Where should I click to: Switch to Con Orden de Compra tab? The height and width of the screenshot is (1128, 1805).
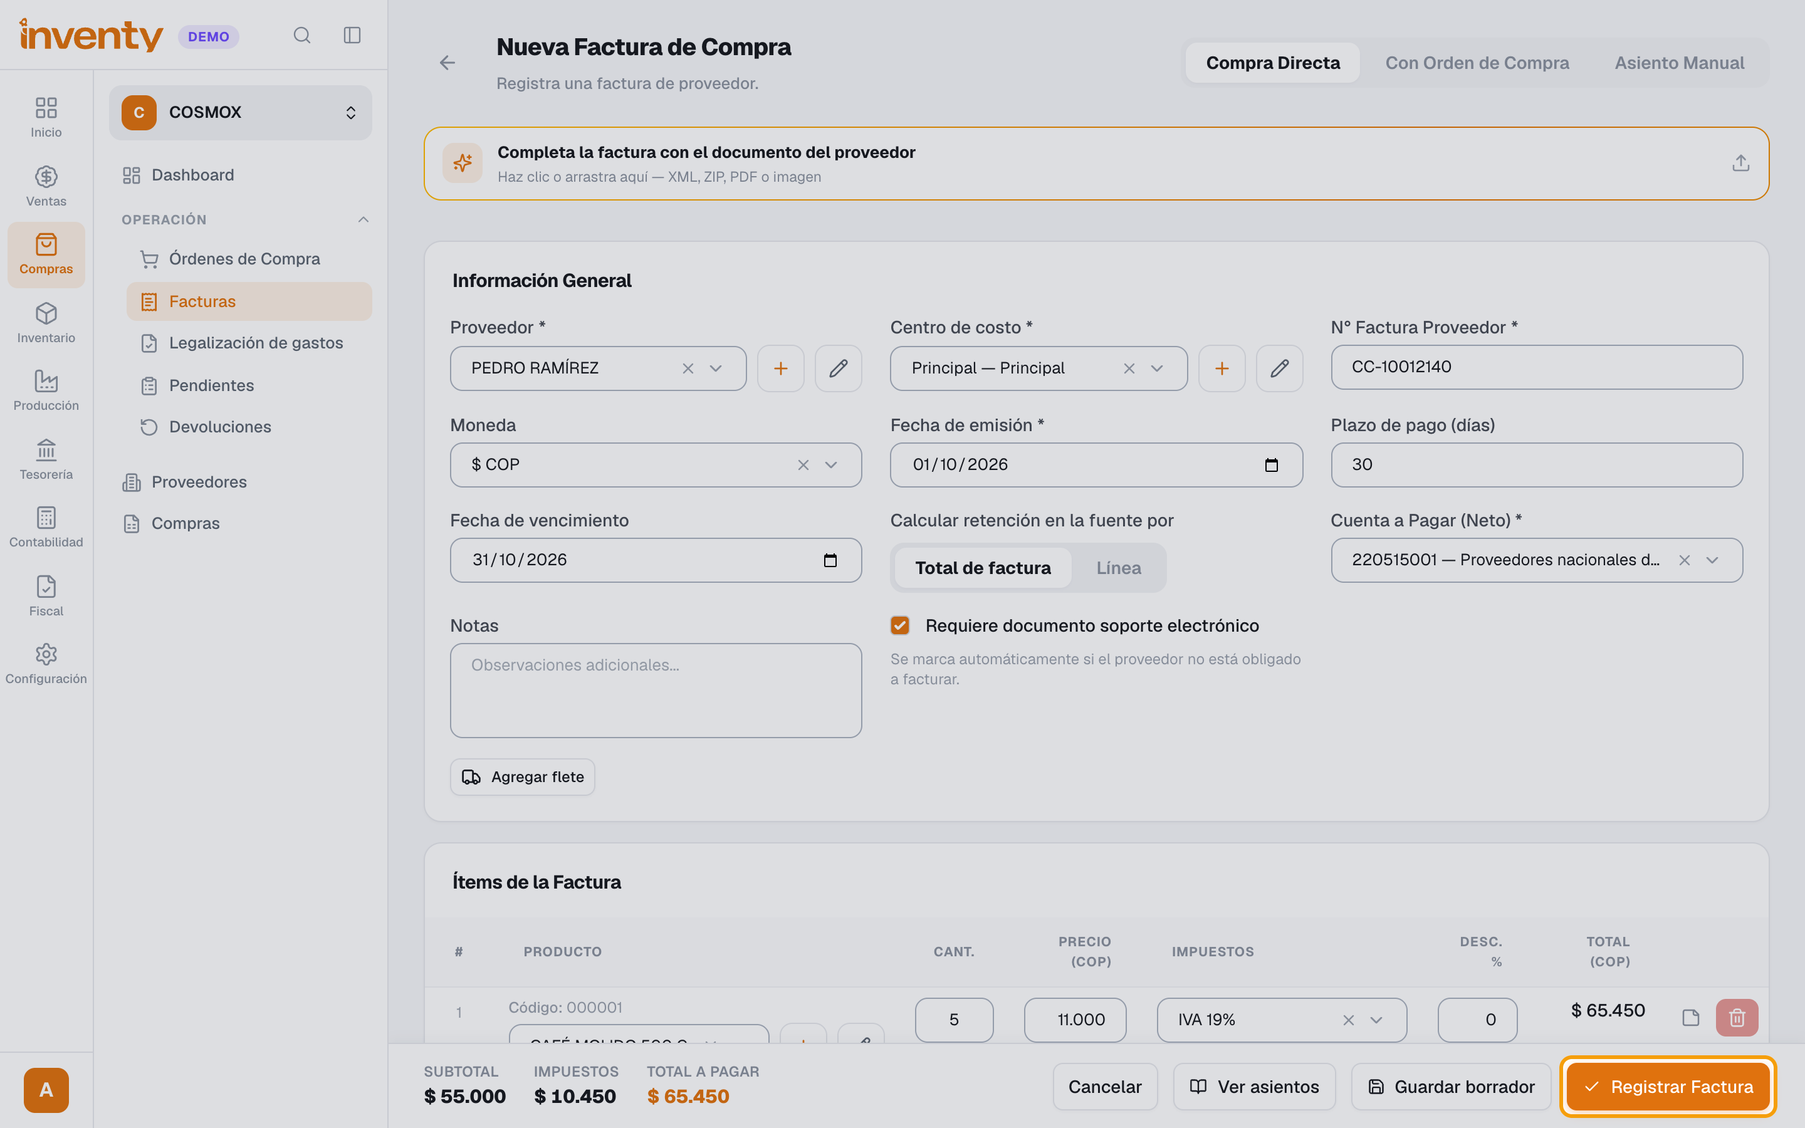(x=1477, y=63)
